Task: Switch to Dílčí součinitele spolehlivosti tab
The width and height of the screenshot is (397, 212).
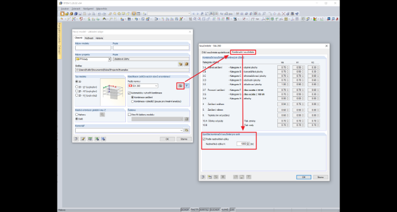Action: coord(215,52)
